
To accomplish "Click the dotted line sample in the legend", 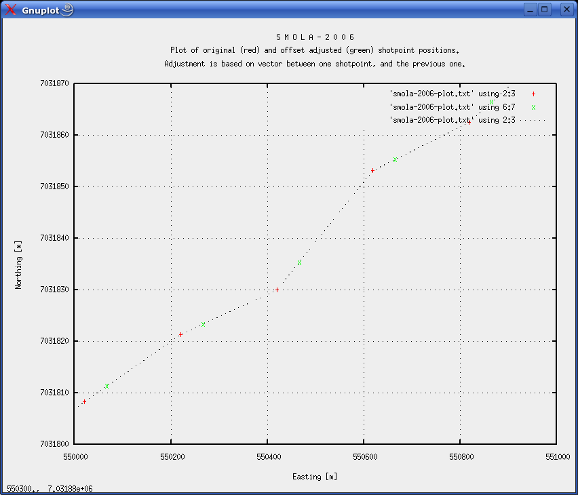I will click(x=533, y=120).
